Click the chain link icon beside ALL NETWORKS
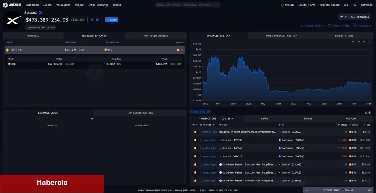Screen dimensions: 376x193 coord(346,17)
